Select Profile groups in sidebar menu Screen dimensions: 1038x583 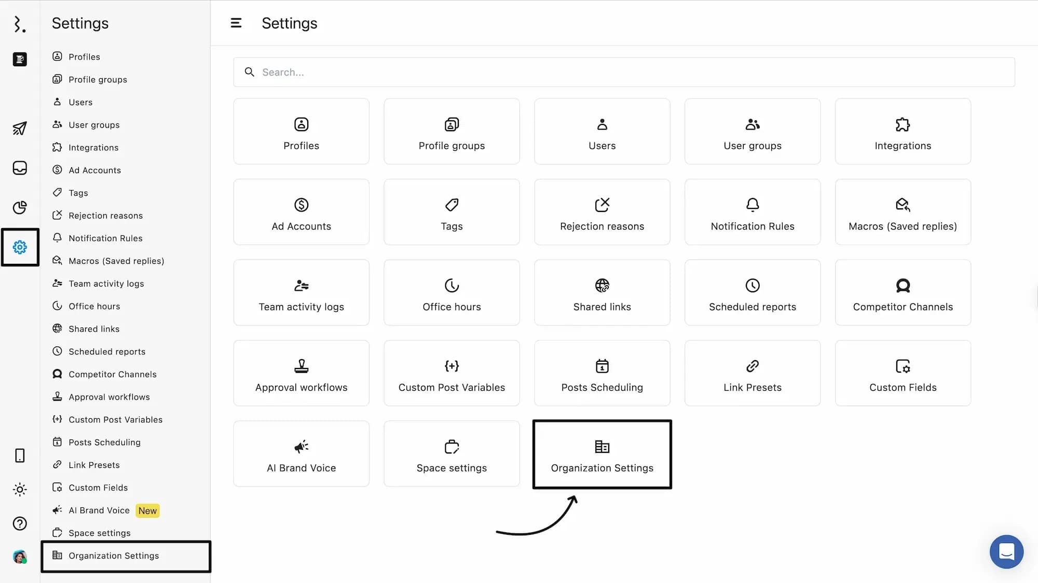pos(98,79)
